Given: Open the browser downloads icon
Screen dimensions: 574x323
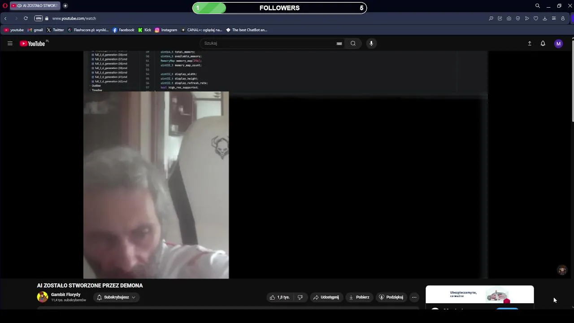Looking at the screenshot, I should point(545,18).
